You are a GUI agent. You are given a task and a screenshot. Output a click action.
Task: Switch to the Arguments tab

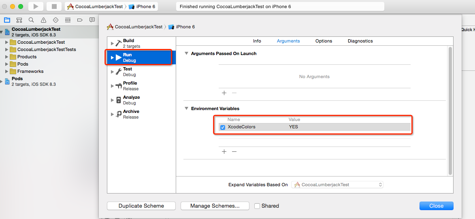[x=288, y=41]
